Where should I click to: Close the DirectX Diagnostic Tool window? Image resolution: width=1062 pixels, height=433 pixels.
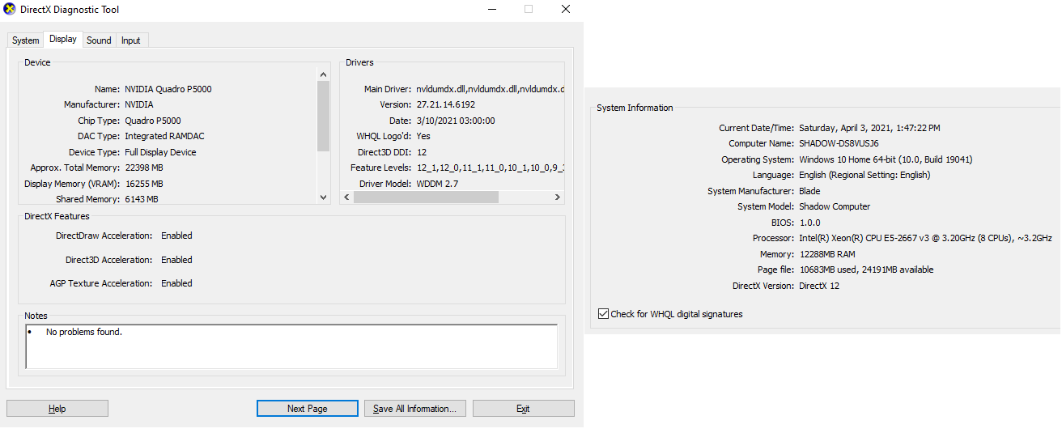tap(565, 9)
